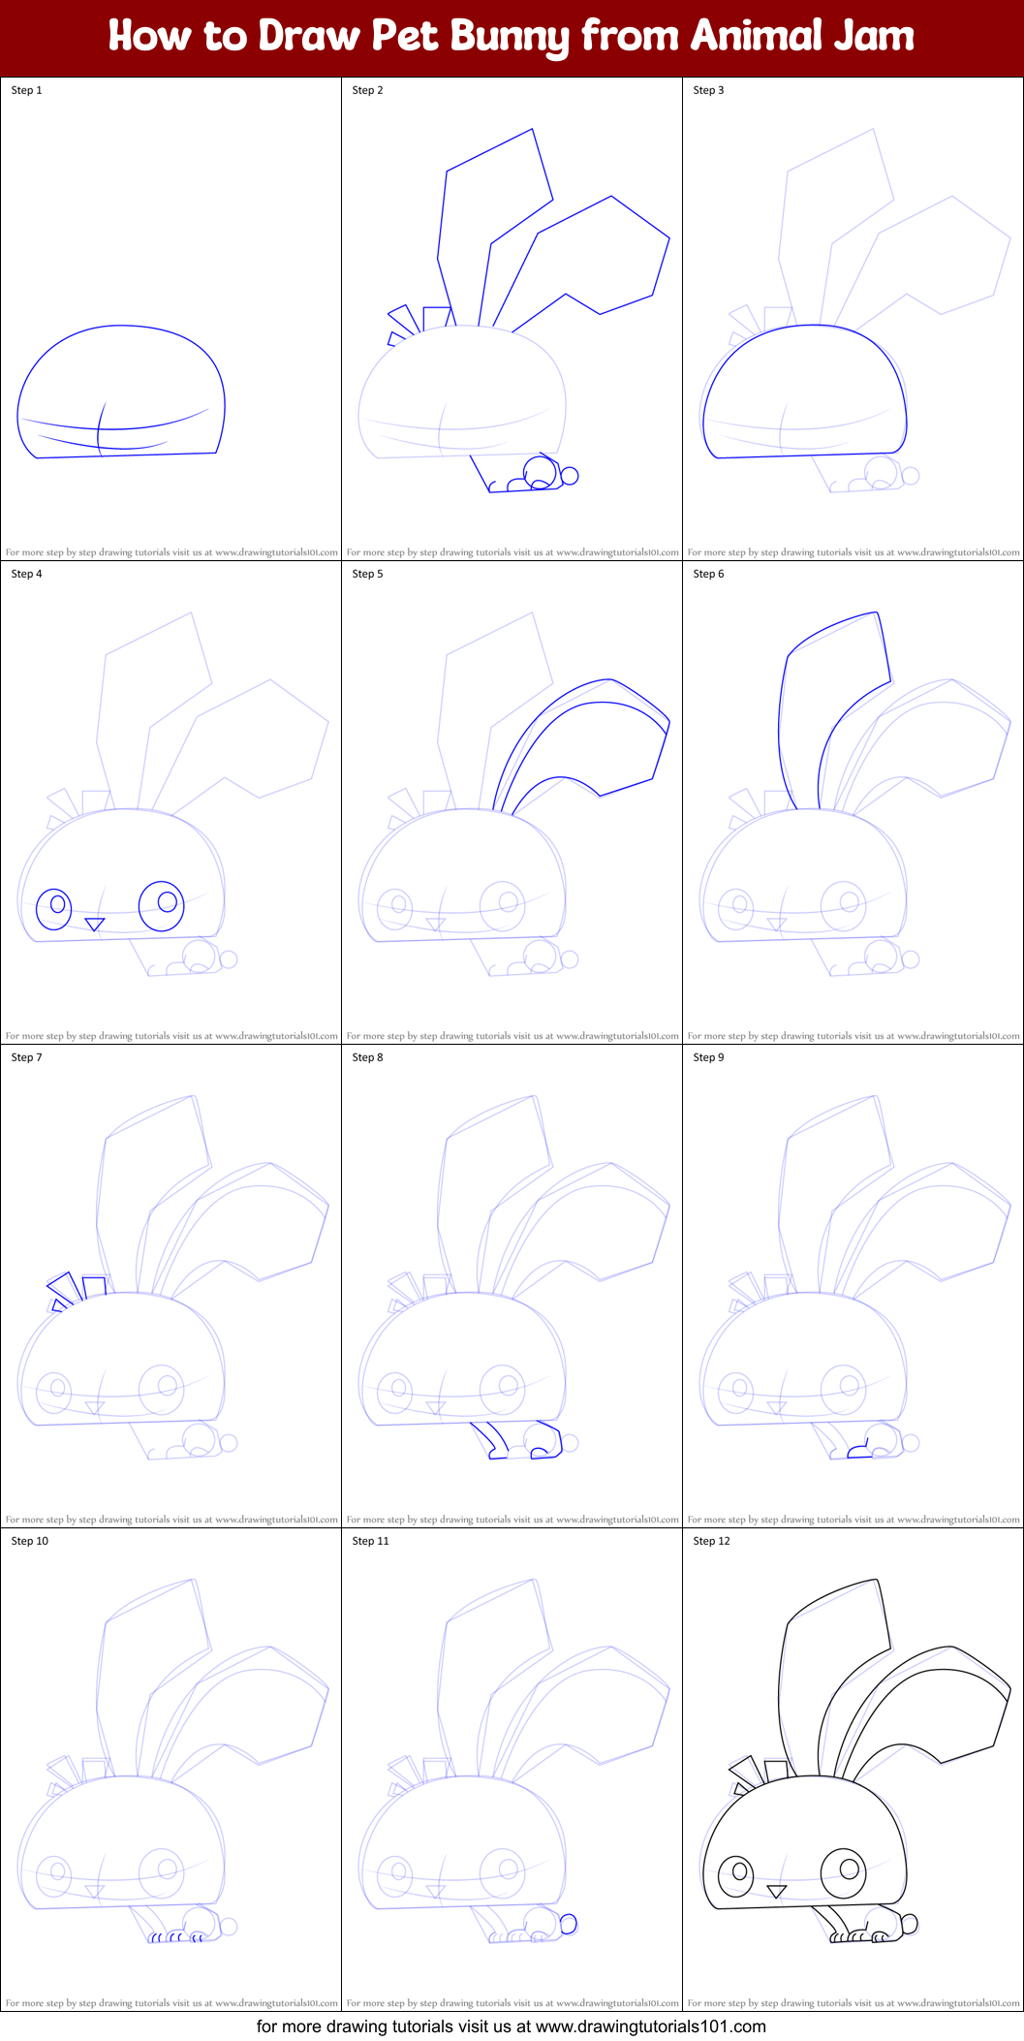Click the 'Step 2' label
This screenshot has width=1024, height=2041.
pyautogui.click(x=368, y=90)
